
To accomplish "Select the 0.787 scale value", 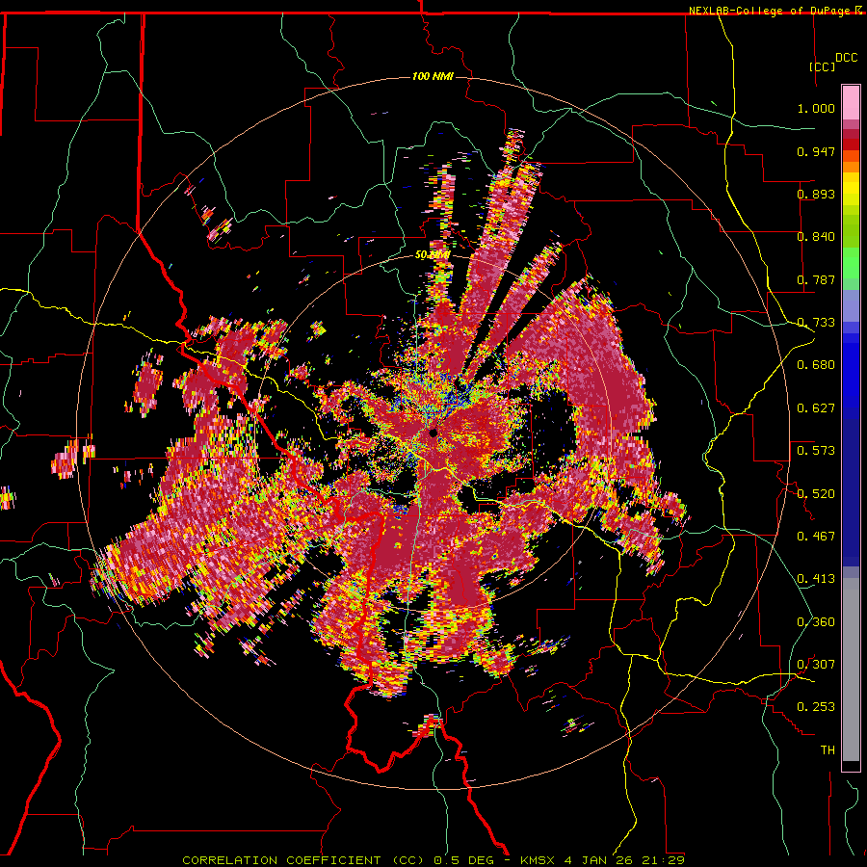I will 816,279.
